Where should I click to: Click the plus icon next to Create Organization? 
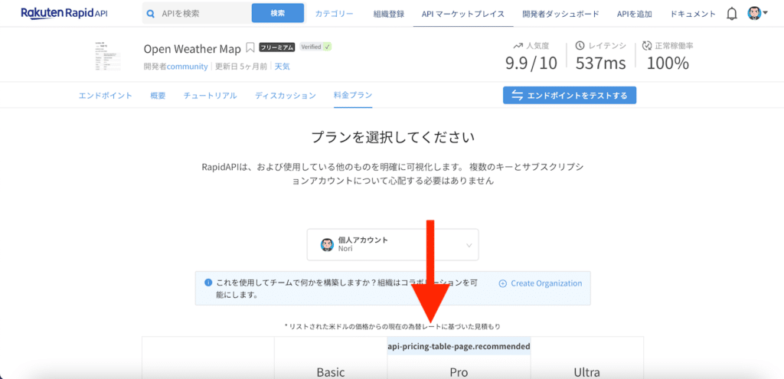pos(503,283)
